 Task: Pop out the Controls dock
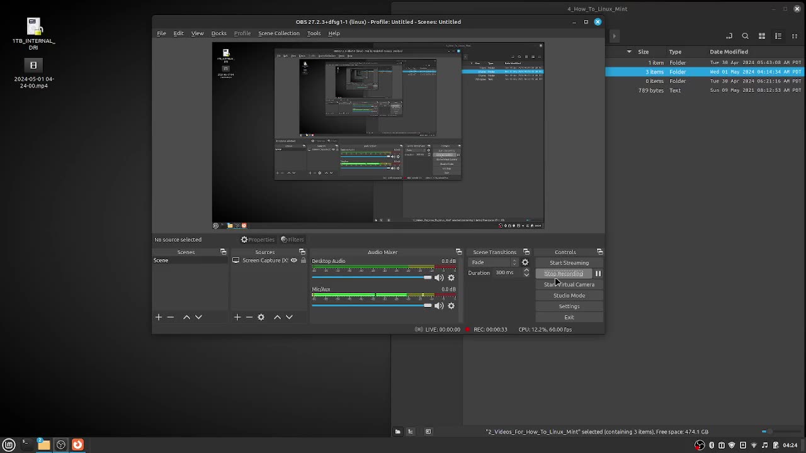pyautogui.click(x=599, y=252)
